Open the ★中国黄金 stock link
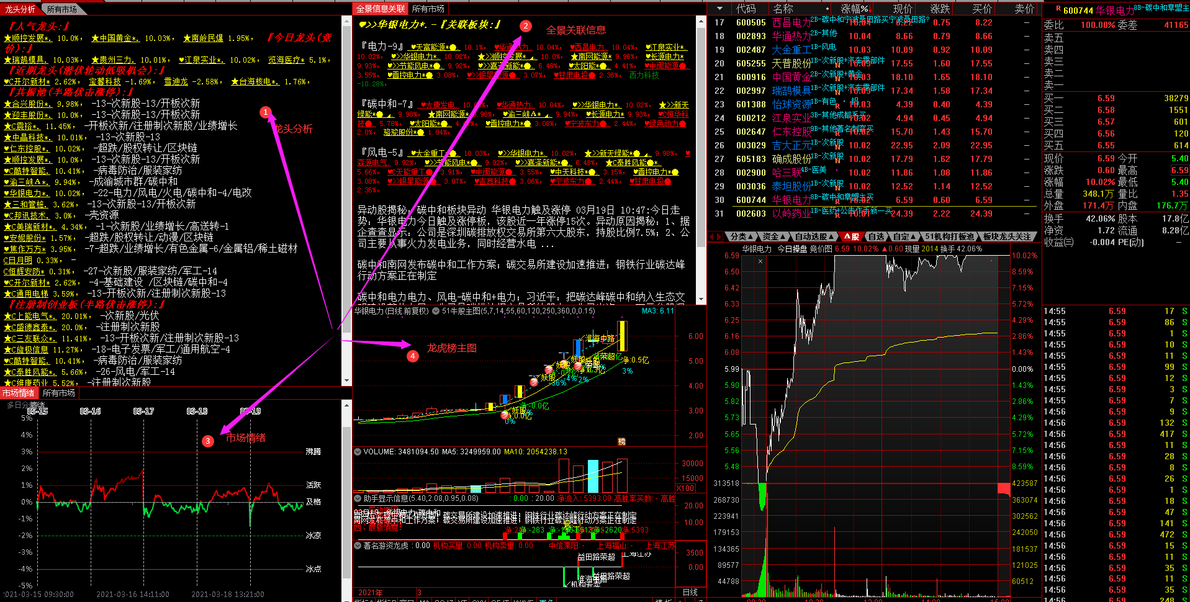1190x602 pixels. tap(115, 38)
